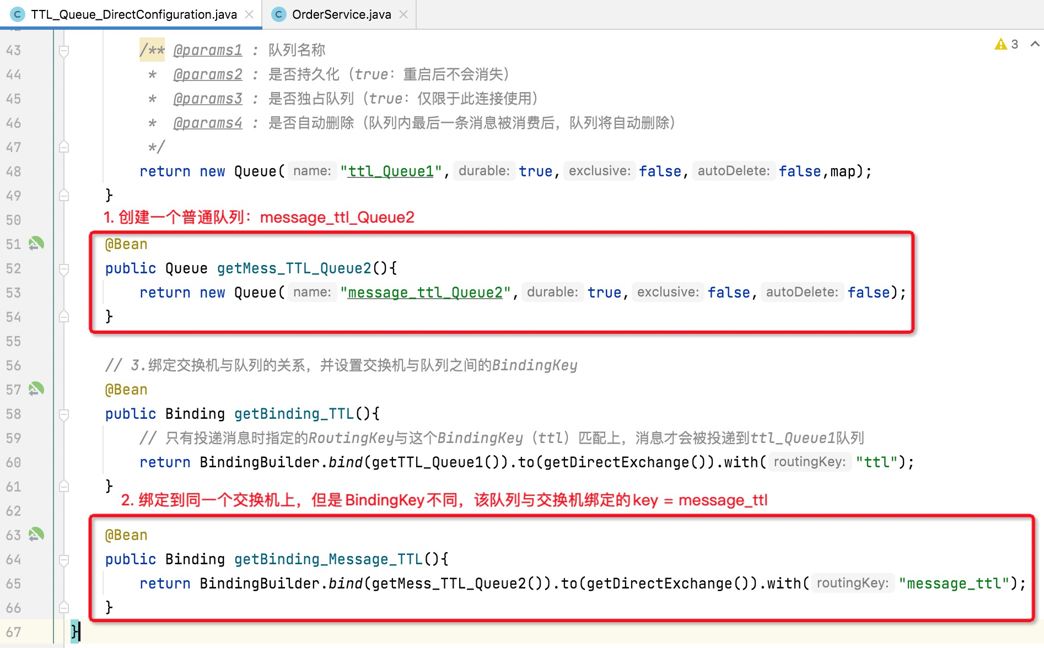
Task: Fold the getBinding_Message_TTL method at line 64
Action: 64,560
